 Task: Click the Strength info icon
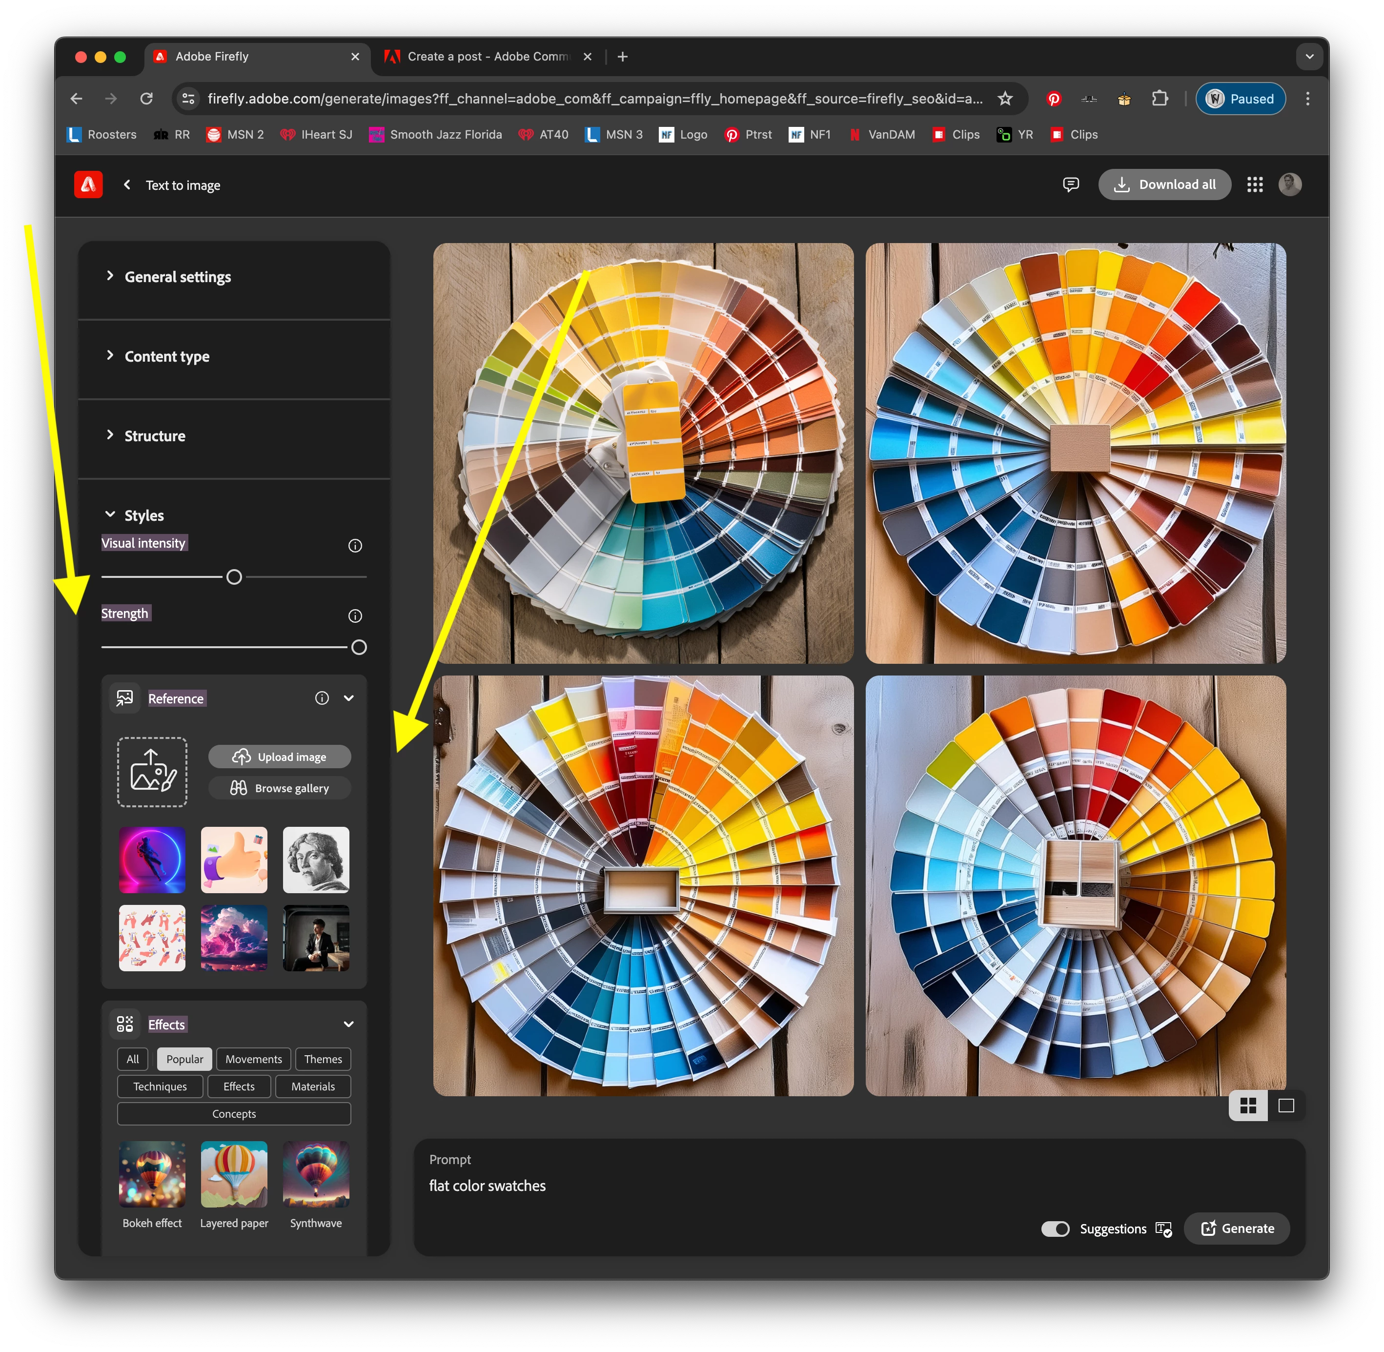pyautogui.click(x=355, y=615)
